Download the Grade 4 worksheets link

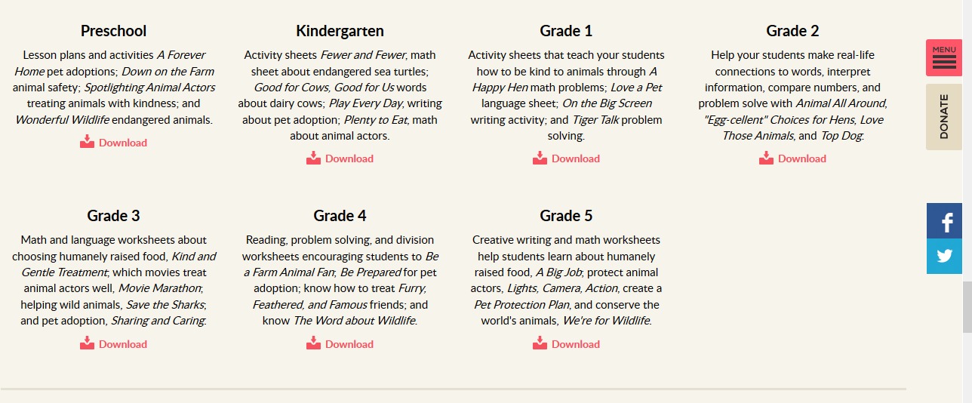click(349, 344)
